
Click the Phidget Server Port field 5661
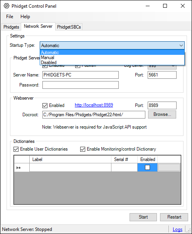point(162,75)
